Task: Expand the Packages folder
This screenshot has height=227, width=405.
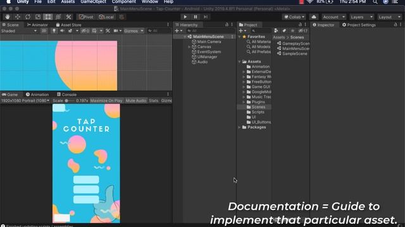Action: click(x=239, y=127)
